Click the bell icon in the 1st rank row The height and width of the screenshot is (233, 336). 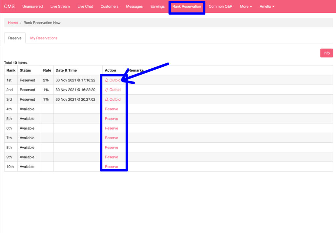click(x=107, y=80)
